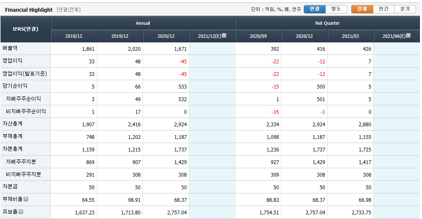Open help icon beside 2021/06(E) header
This screenshot has height=219, width=422.
pos(408,35)
